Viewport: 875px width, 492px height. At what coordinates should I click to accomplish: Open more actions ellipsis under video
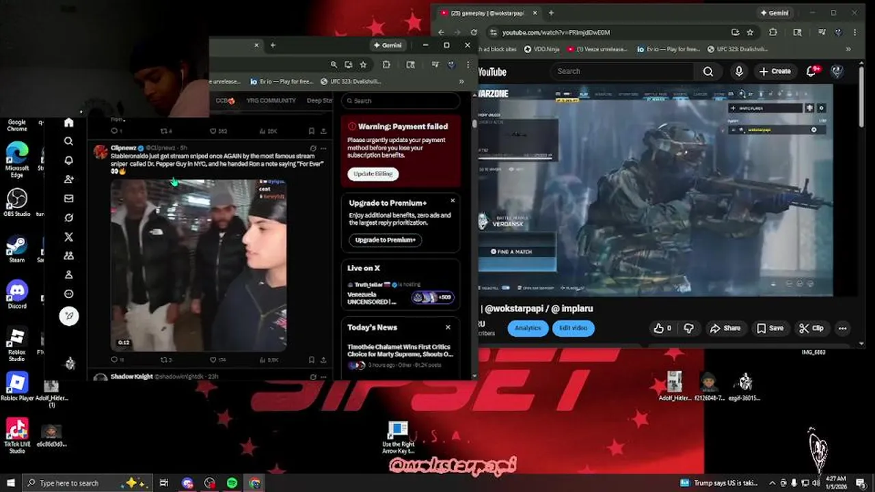pos(842,328)
